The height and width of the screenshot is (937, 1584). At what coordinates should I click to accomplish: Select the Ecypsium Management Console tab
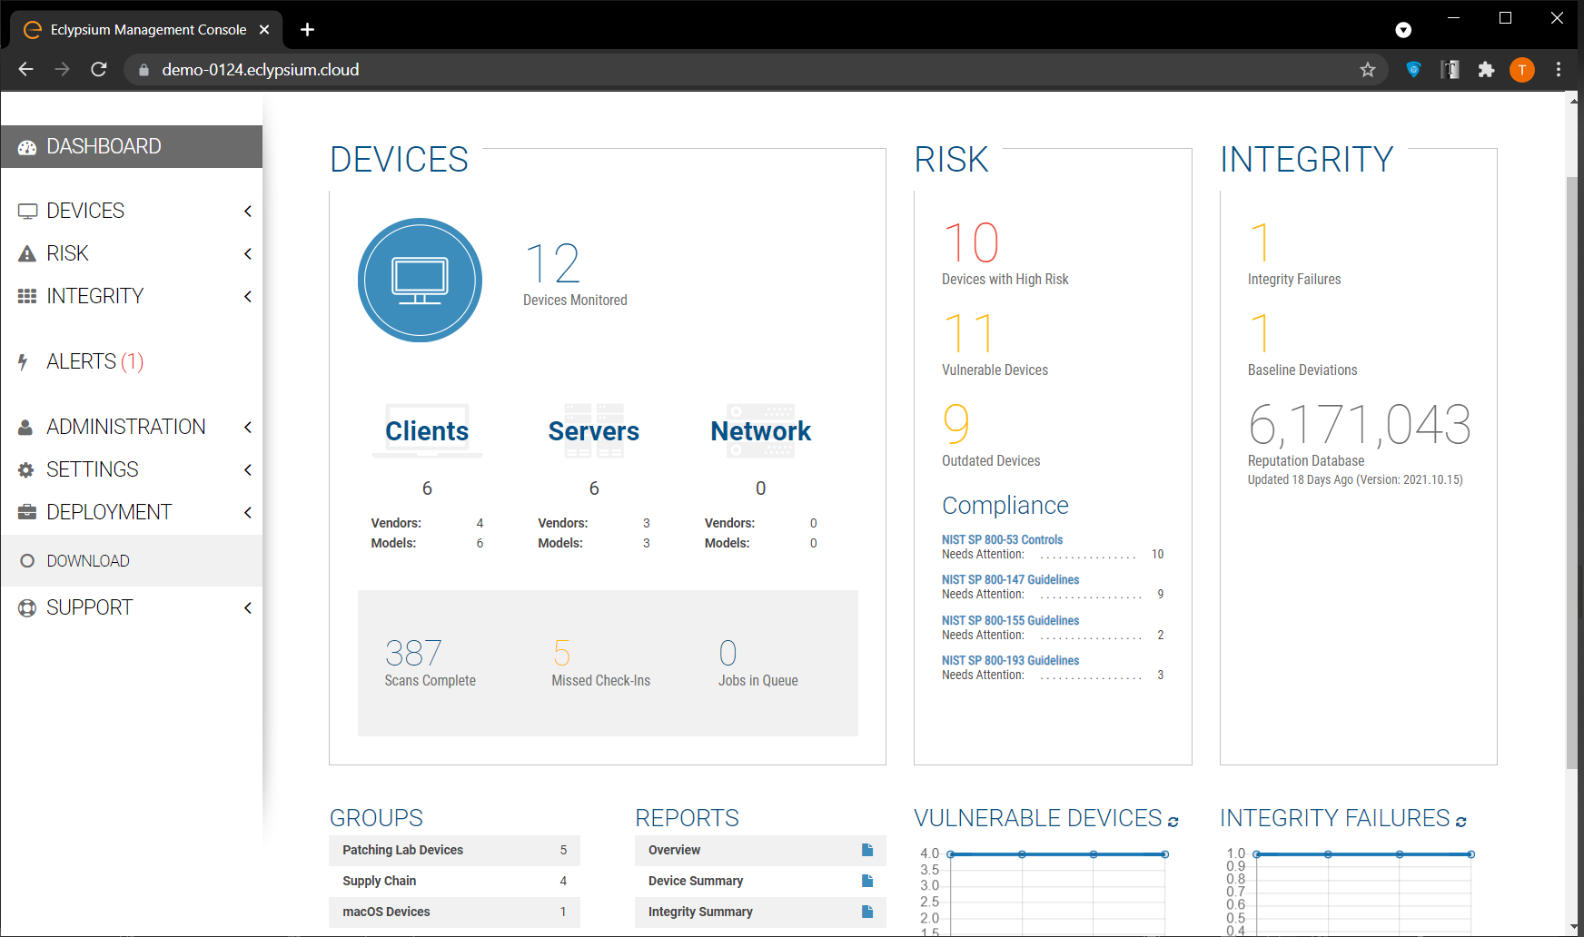tap(146, 30)
